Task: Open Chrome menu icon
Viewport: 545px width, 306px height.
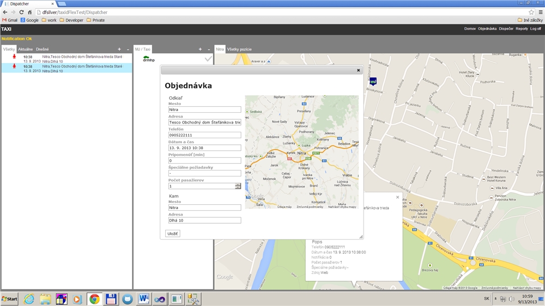Action: point(541,12)
